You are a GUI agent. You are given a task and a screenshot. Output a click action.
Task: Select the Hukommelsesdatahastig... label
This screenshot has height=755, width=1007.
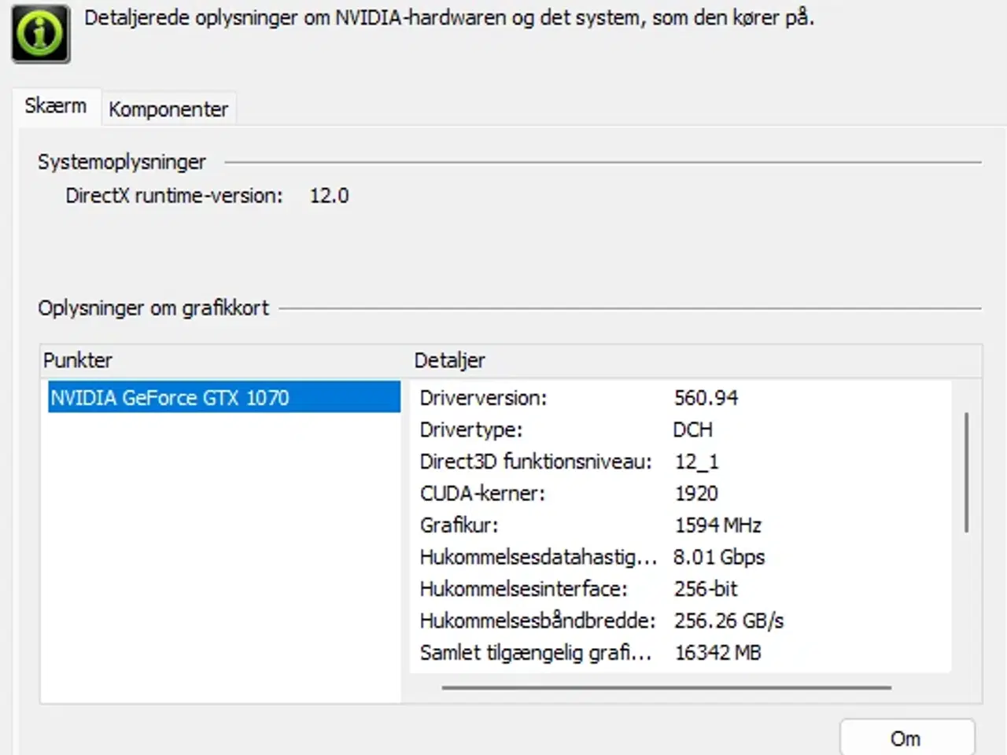[x=538, y=557]
